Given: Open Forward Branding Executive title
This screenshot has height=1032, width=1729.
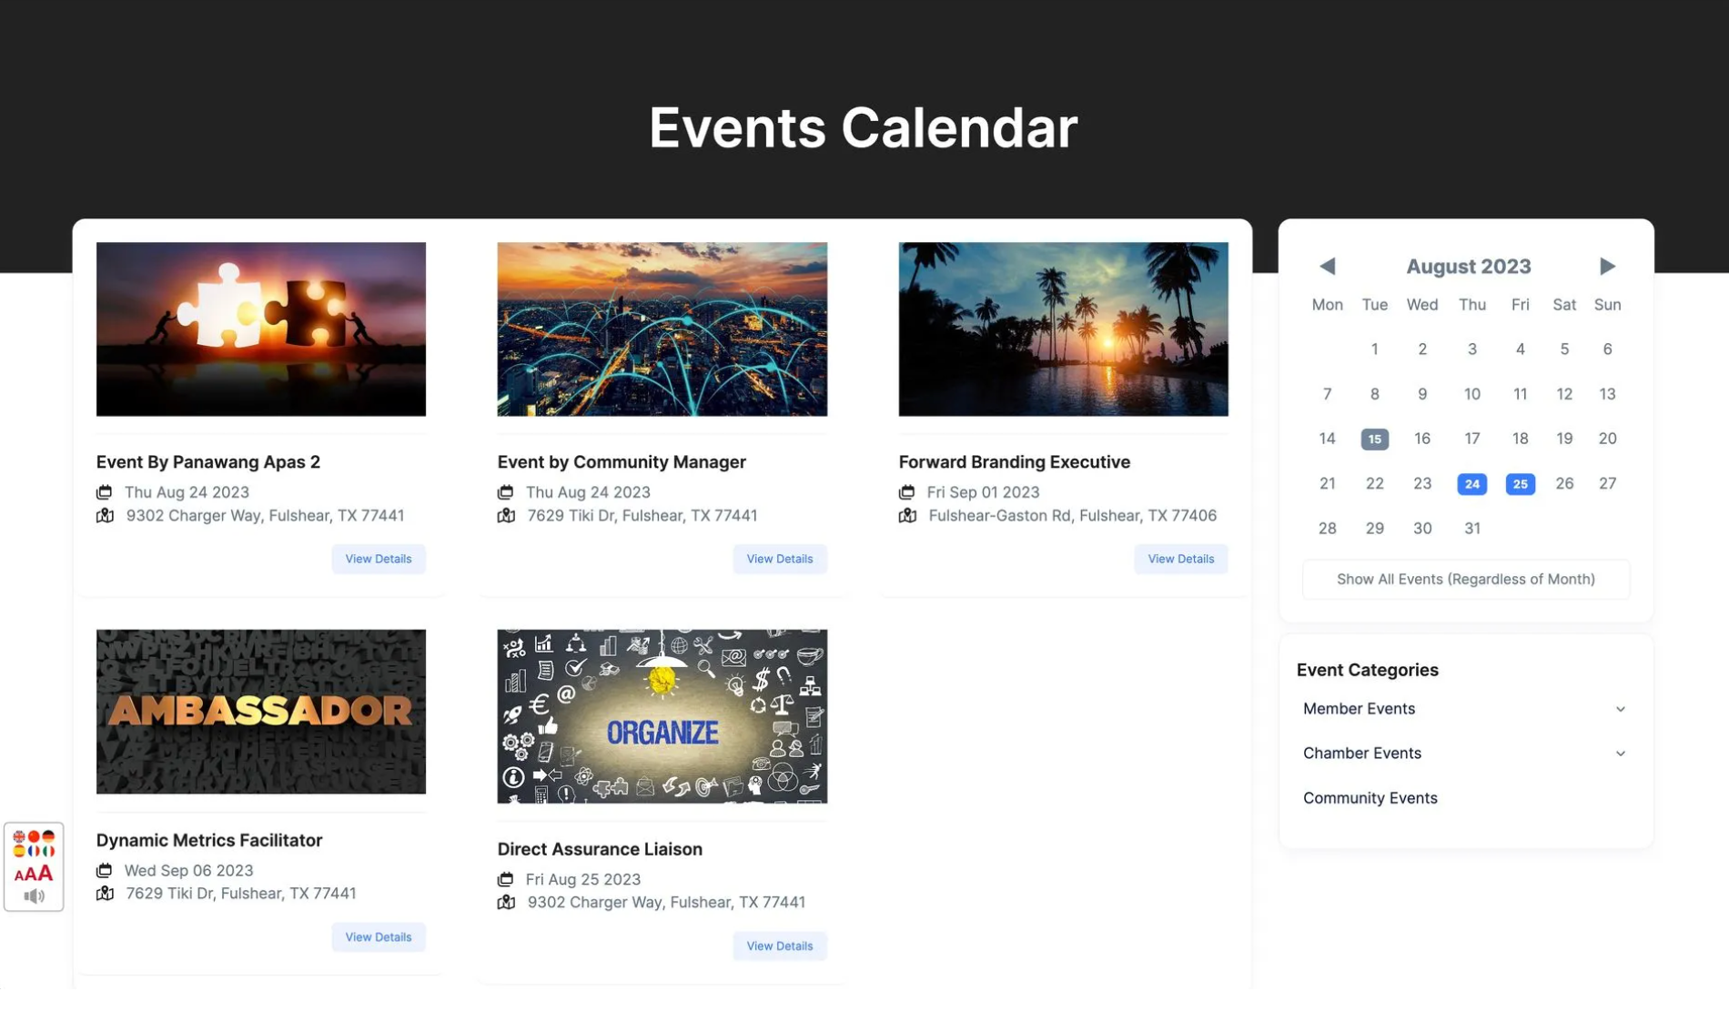Looking at the screenshot, I should coord(1014,462).
